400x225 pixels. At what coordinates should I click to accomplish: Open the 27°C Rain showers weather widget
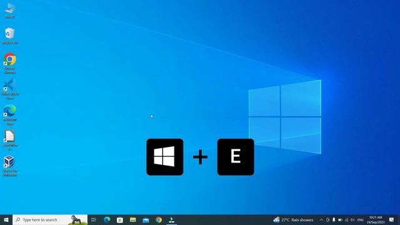[x=293, y=219]
